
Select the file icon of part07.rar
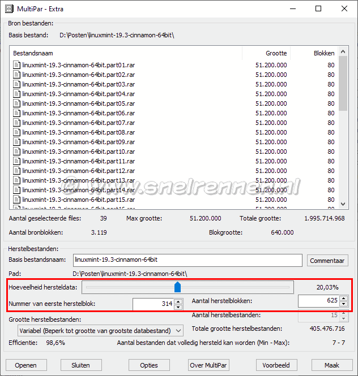point(16,123)
